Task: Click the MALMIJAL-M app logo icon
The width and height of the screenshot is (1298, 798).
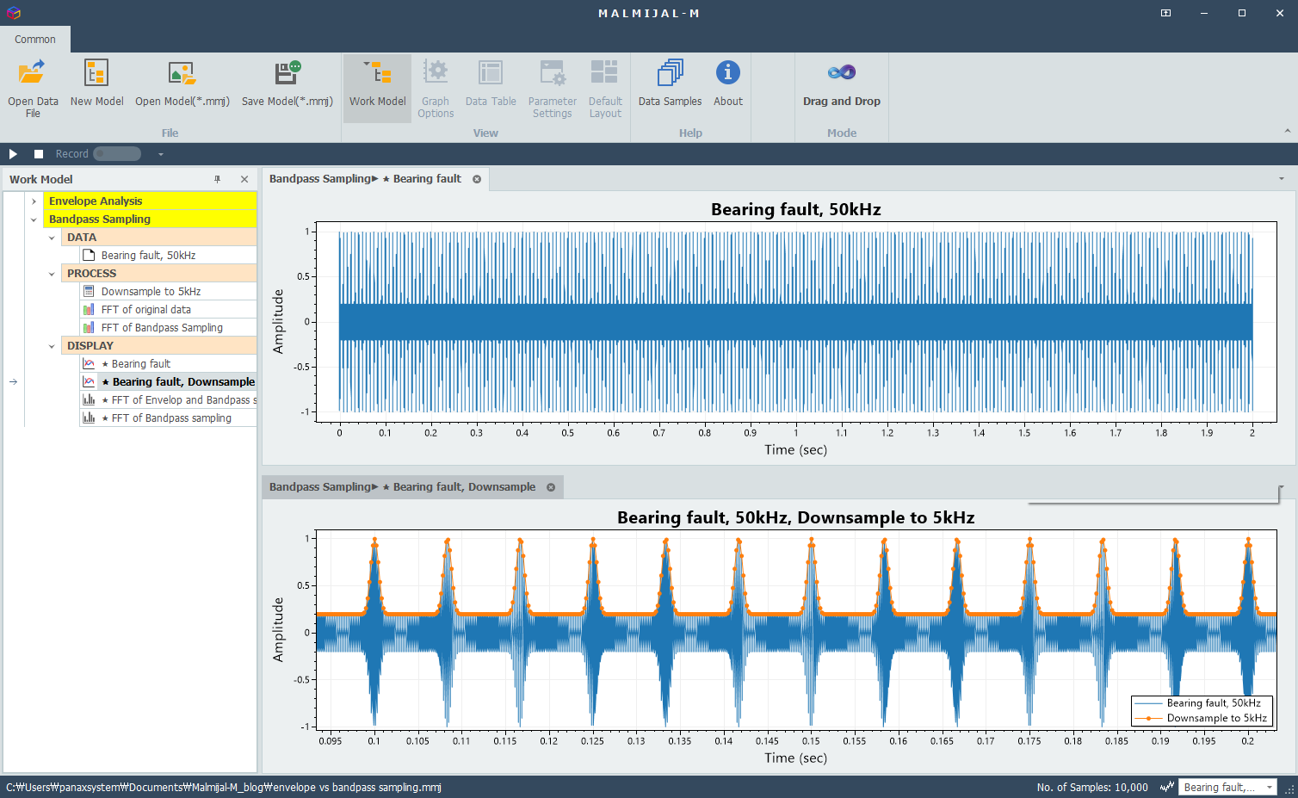Action: pos(13,13)
